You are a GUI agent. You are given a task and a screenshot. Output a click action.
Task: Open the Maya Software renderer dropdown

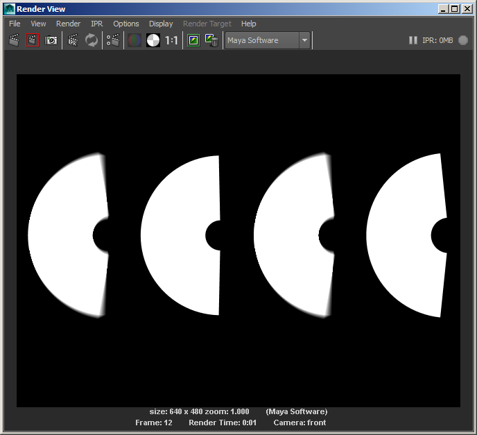(x=268, y=40)
